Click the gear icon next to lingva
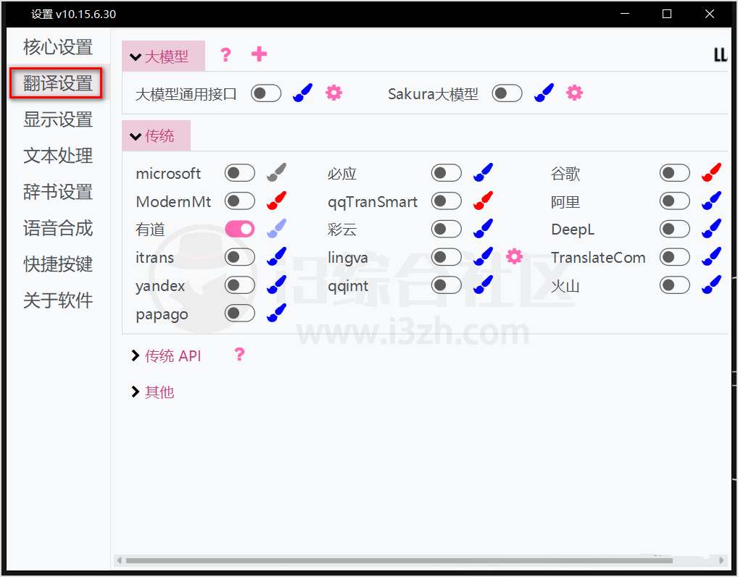The image size is (738, 577). click(x=514, y=256)
